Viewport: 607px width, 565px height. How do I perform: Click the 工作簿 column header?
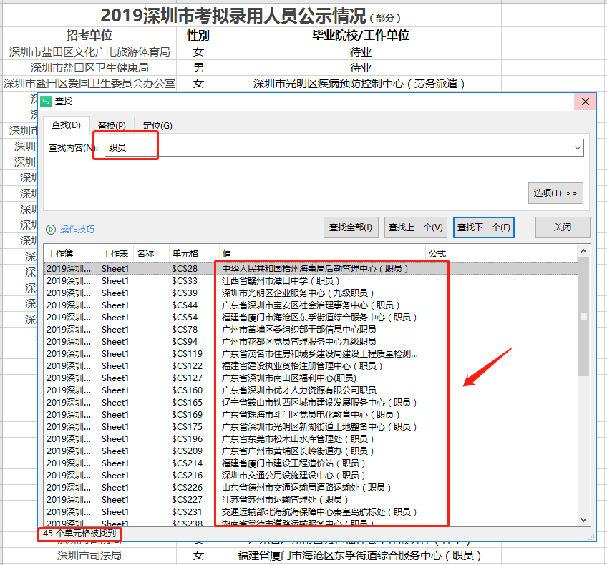tap(72, 254)
